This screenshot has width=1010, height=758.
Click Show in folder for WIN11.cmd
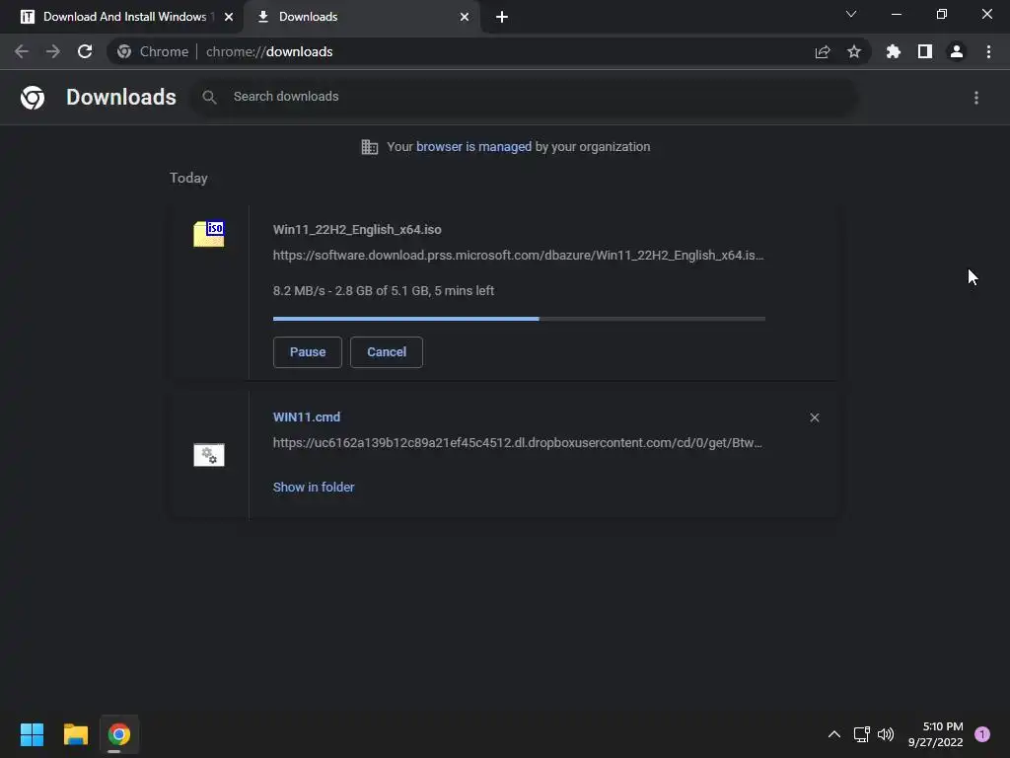click(x=314, y=488)
